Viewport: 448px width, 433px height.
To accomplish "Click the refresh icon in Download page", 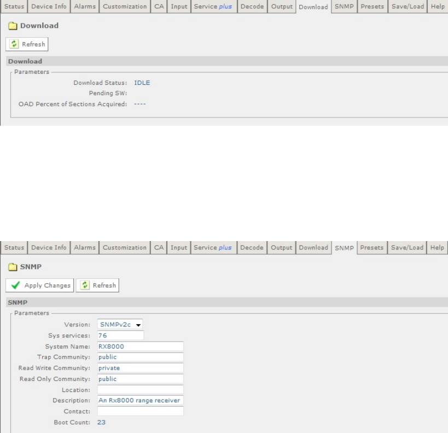I will pos(14,44).
